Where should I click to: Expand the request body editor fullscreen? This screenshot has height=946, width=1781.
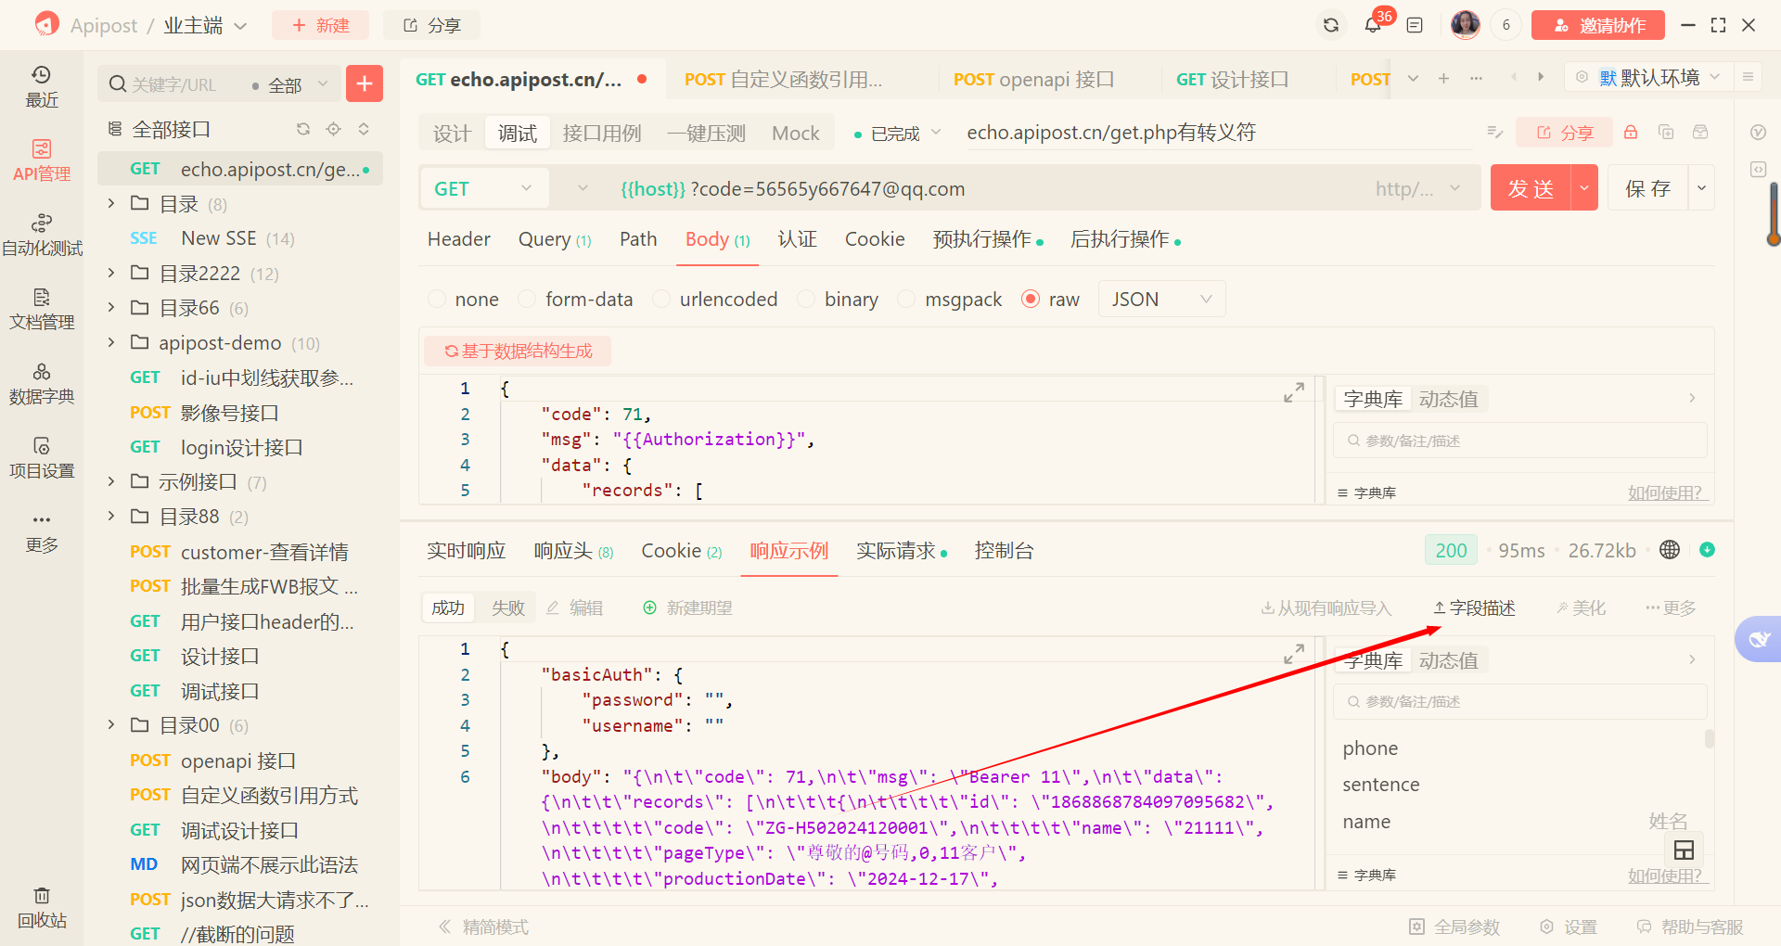(1294, 392)
